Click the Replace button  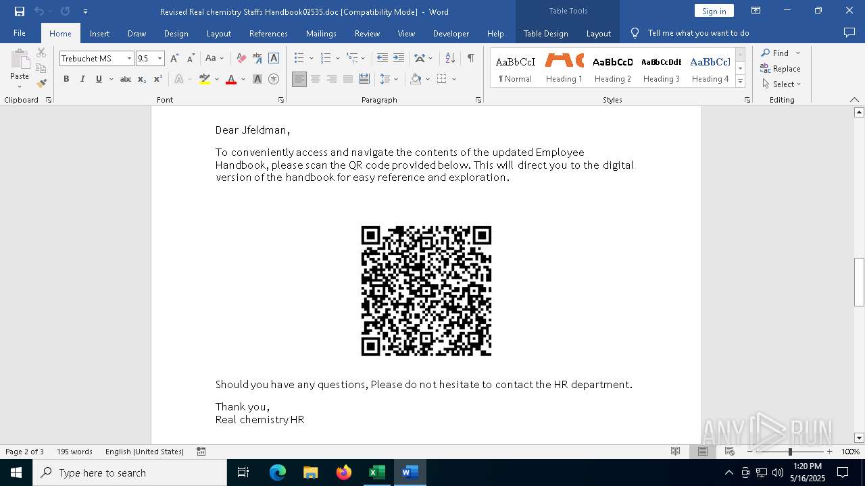tap(781, 68)
